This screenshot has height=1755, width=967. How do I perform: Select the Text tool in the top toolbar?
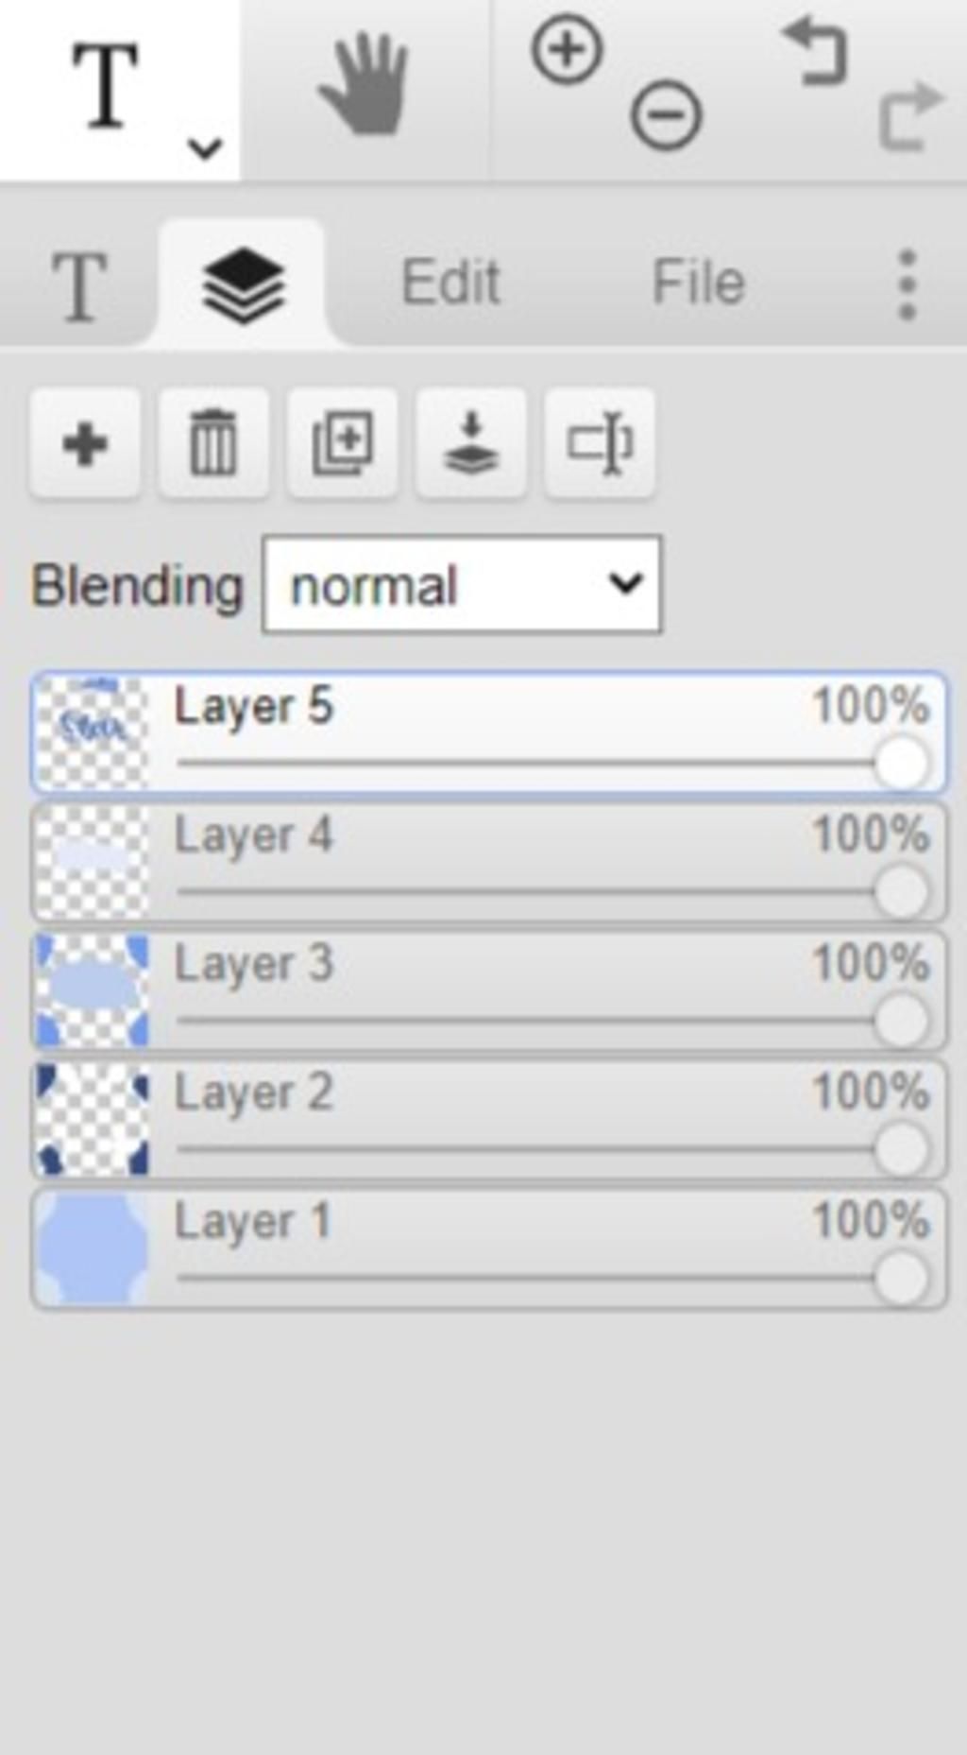[x=104, y=87]
